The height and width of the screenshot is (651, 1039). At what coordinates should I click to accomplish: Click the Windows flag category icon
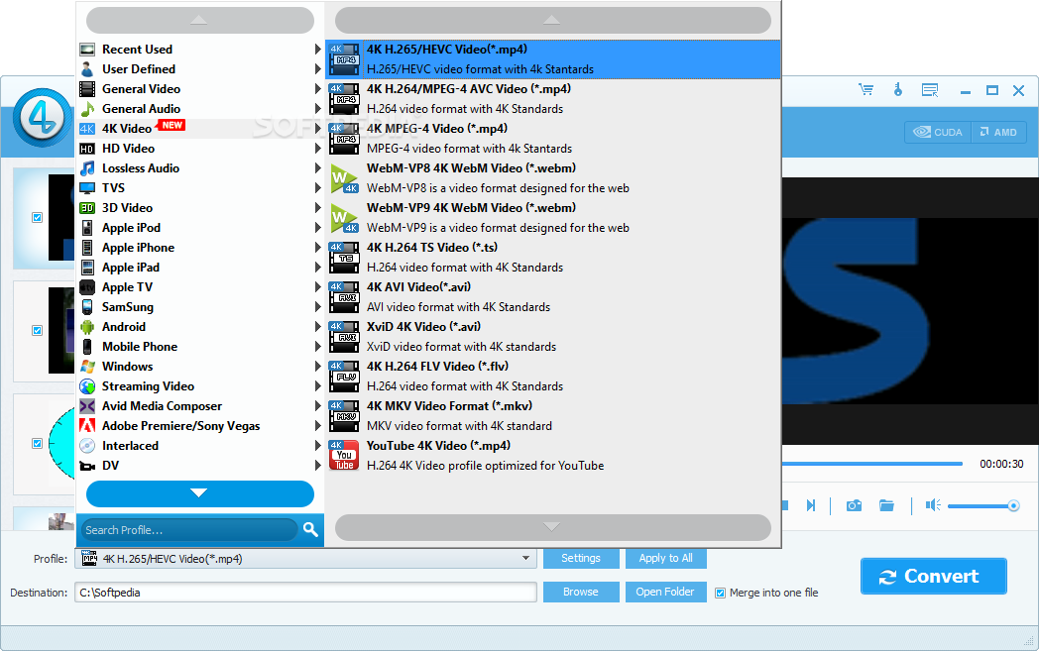click(87, 367)
